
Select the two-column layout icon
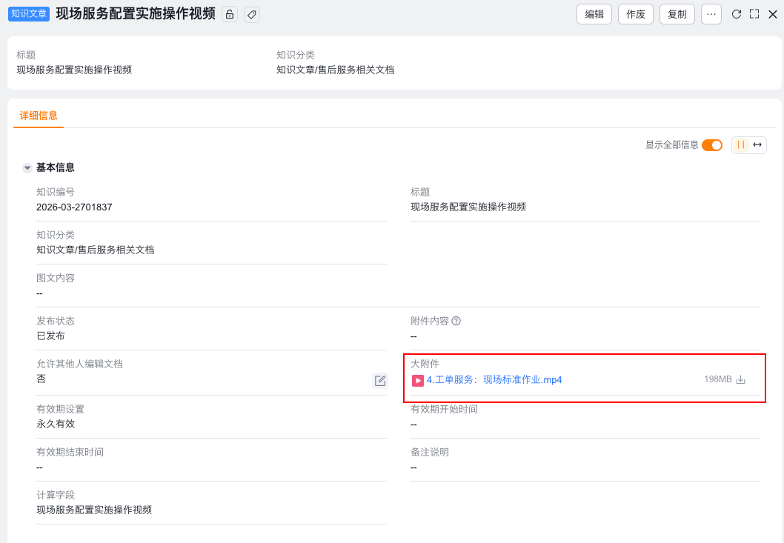coord(740,144)
